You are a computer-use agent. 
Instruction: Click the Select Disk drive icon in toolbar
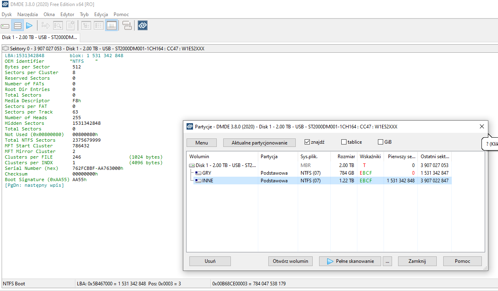tap(5, 26)
